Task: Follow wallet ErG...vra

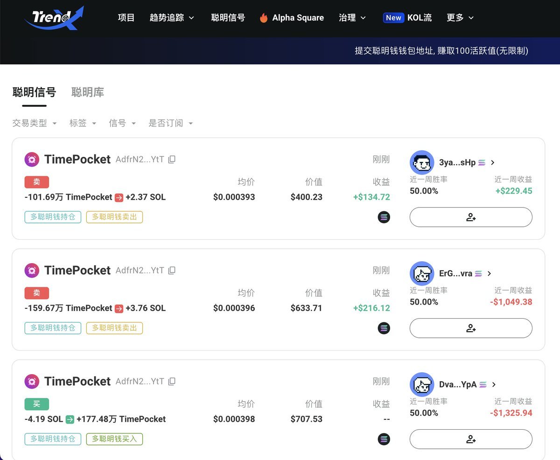Action: (471, 328)
